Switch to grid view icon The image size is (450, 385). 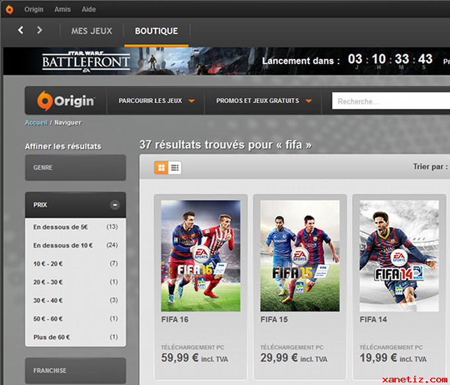[161, 168]
